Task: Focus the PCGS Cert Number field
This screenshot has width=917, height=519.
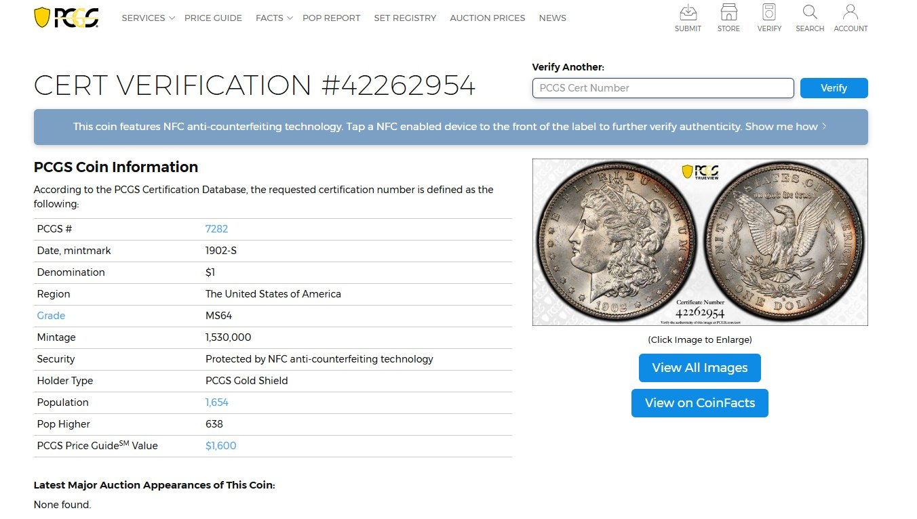Action: (x=663, y=88)
